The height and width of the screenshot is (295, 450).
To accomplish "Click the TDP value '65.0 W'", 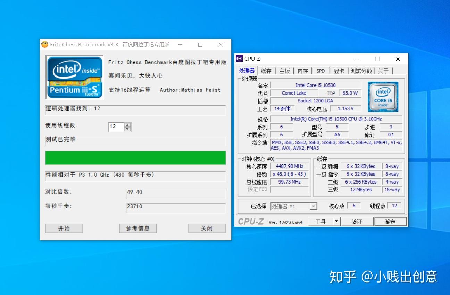I will click(x=350, y=93).
